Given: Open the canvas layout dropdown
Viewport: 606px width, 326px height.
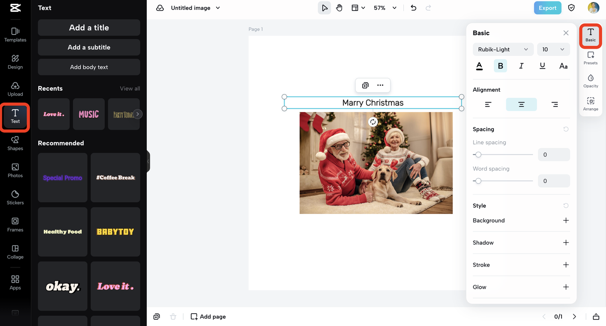Looking at the screenshot, I should 358,8.
